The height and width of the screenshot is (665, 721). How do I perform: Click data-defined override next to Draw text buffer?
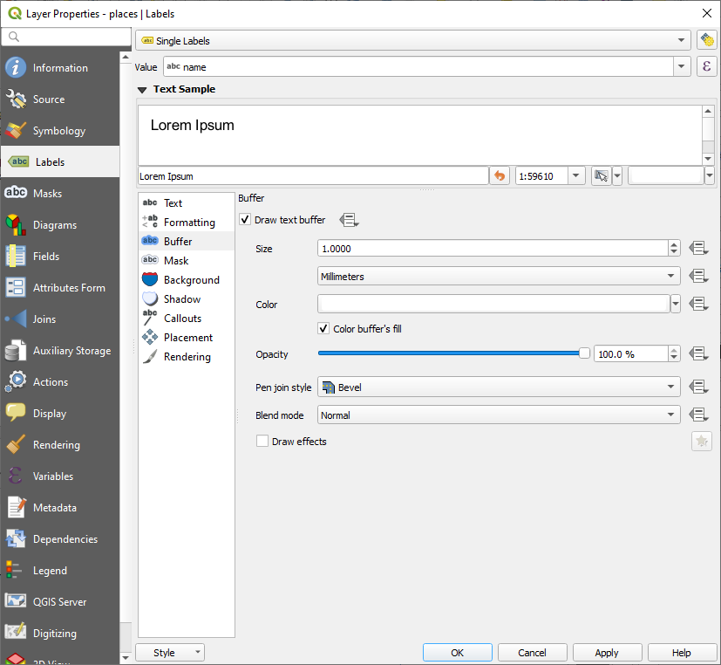coord(349,220)
